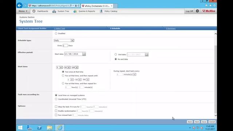Click the Queries & Reports icon
Viewport: 233px width, 131px height.
pos(75,11)
